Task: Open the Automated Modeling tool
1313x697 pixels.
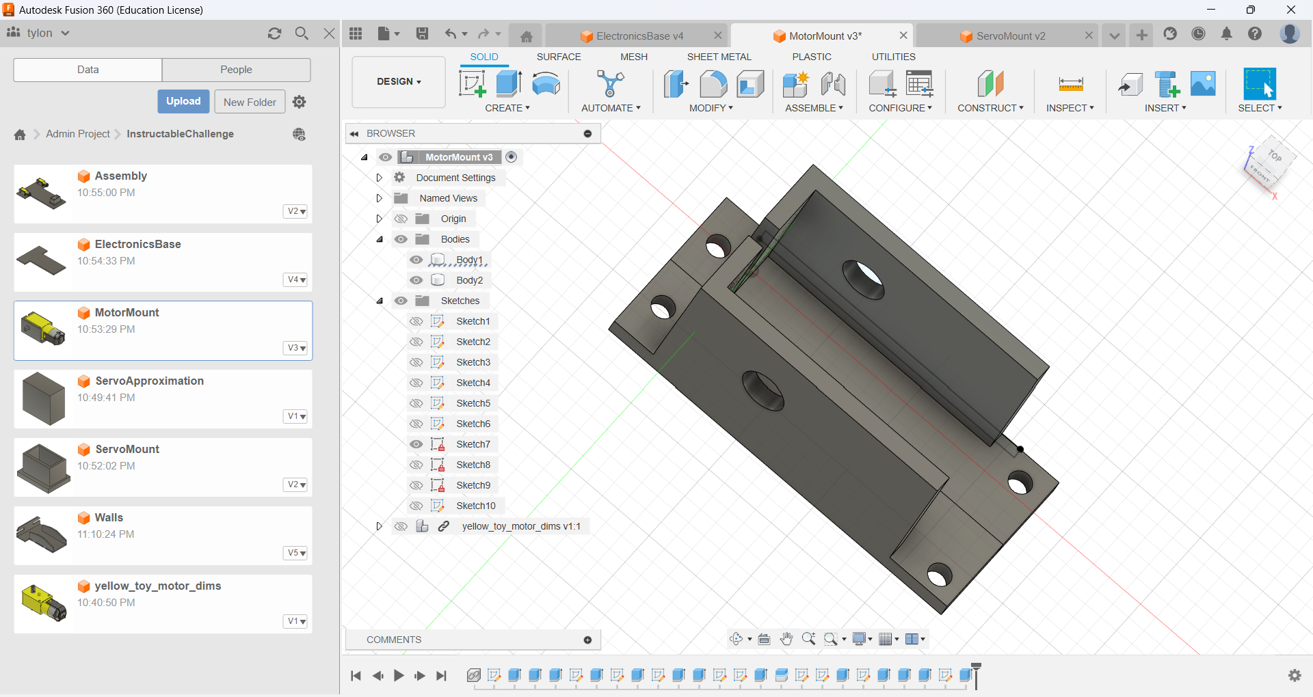Action: pyautogui.click(x=610, y=84)
